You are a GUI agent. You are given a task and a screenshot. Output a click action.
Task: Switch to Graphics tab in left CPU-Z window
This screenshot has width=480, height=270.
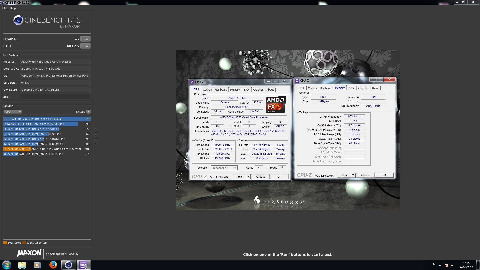coord(258,90)
